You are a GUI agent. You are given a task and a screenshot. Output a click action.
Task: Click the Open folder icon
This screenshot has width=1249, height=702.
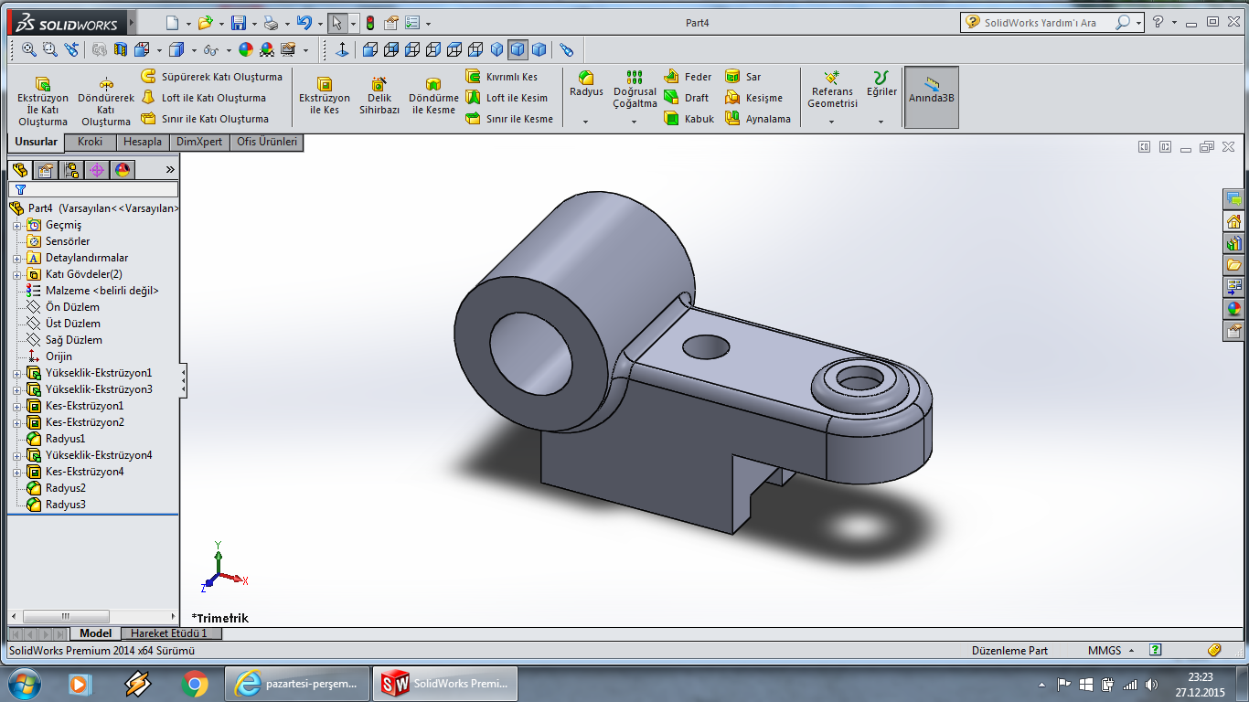pos(205,23)
